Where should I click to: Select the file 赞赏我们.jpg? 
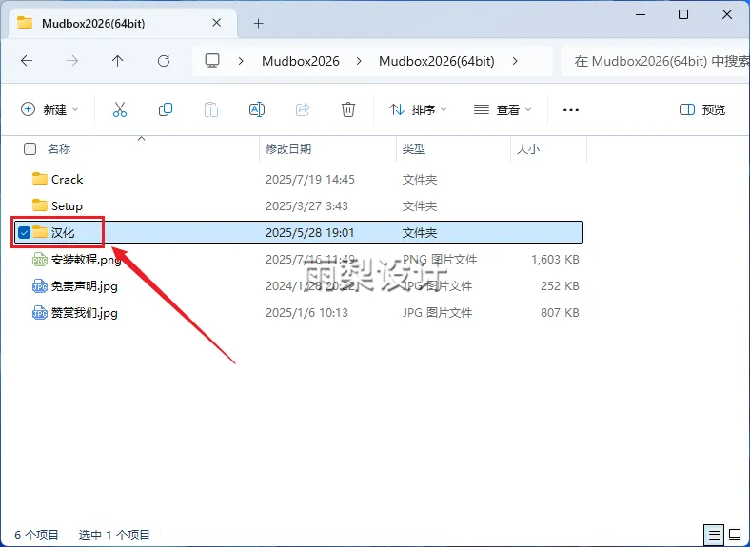click(x=84, y=313)
